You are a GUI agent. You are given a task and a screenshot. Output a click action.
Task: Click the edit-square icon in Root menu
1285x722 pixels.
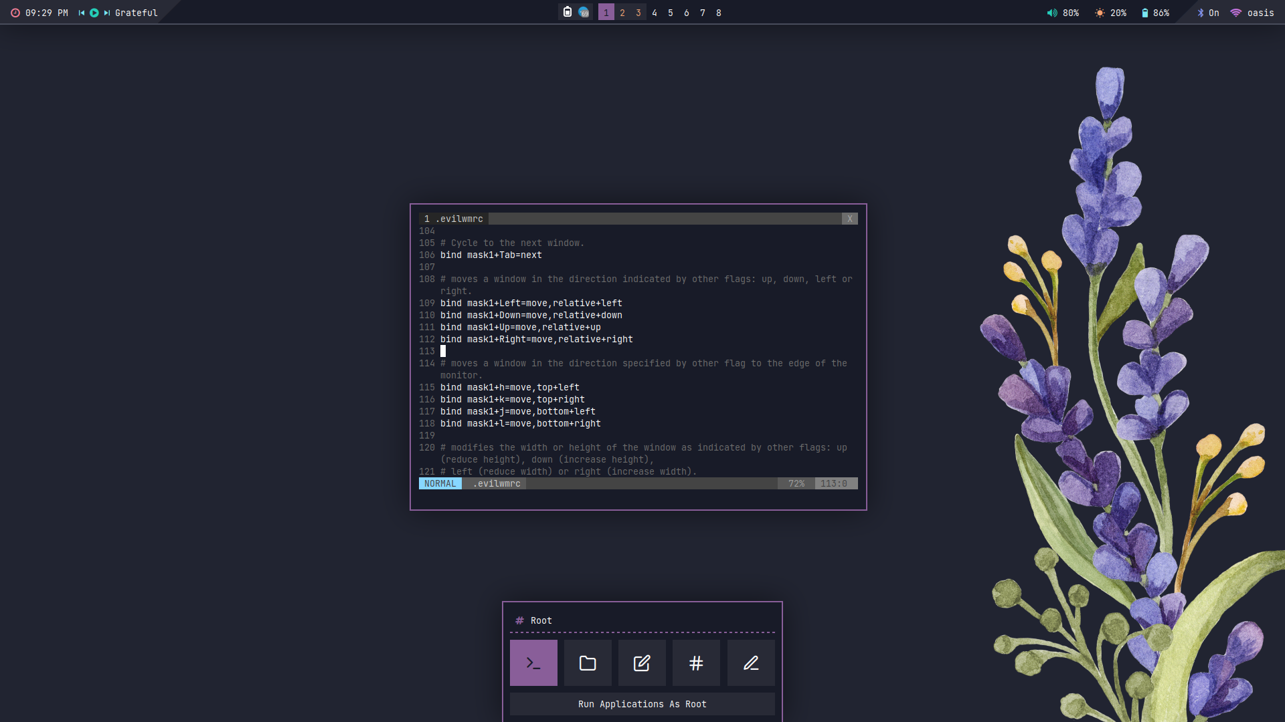642,663
